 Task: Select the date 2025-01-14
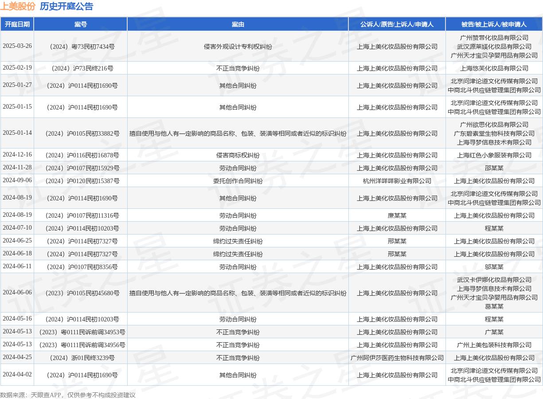click(x=17, y=133)
